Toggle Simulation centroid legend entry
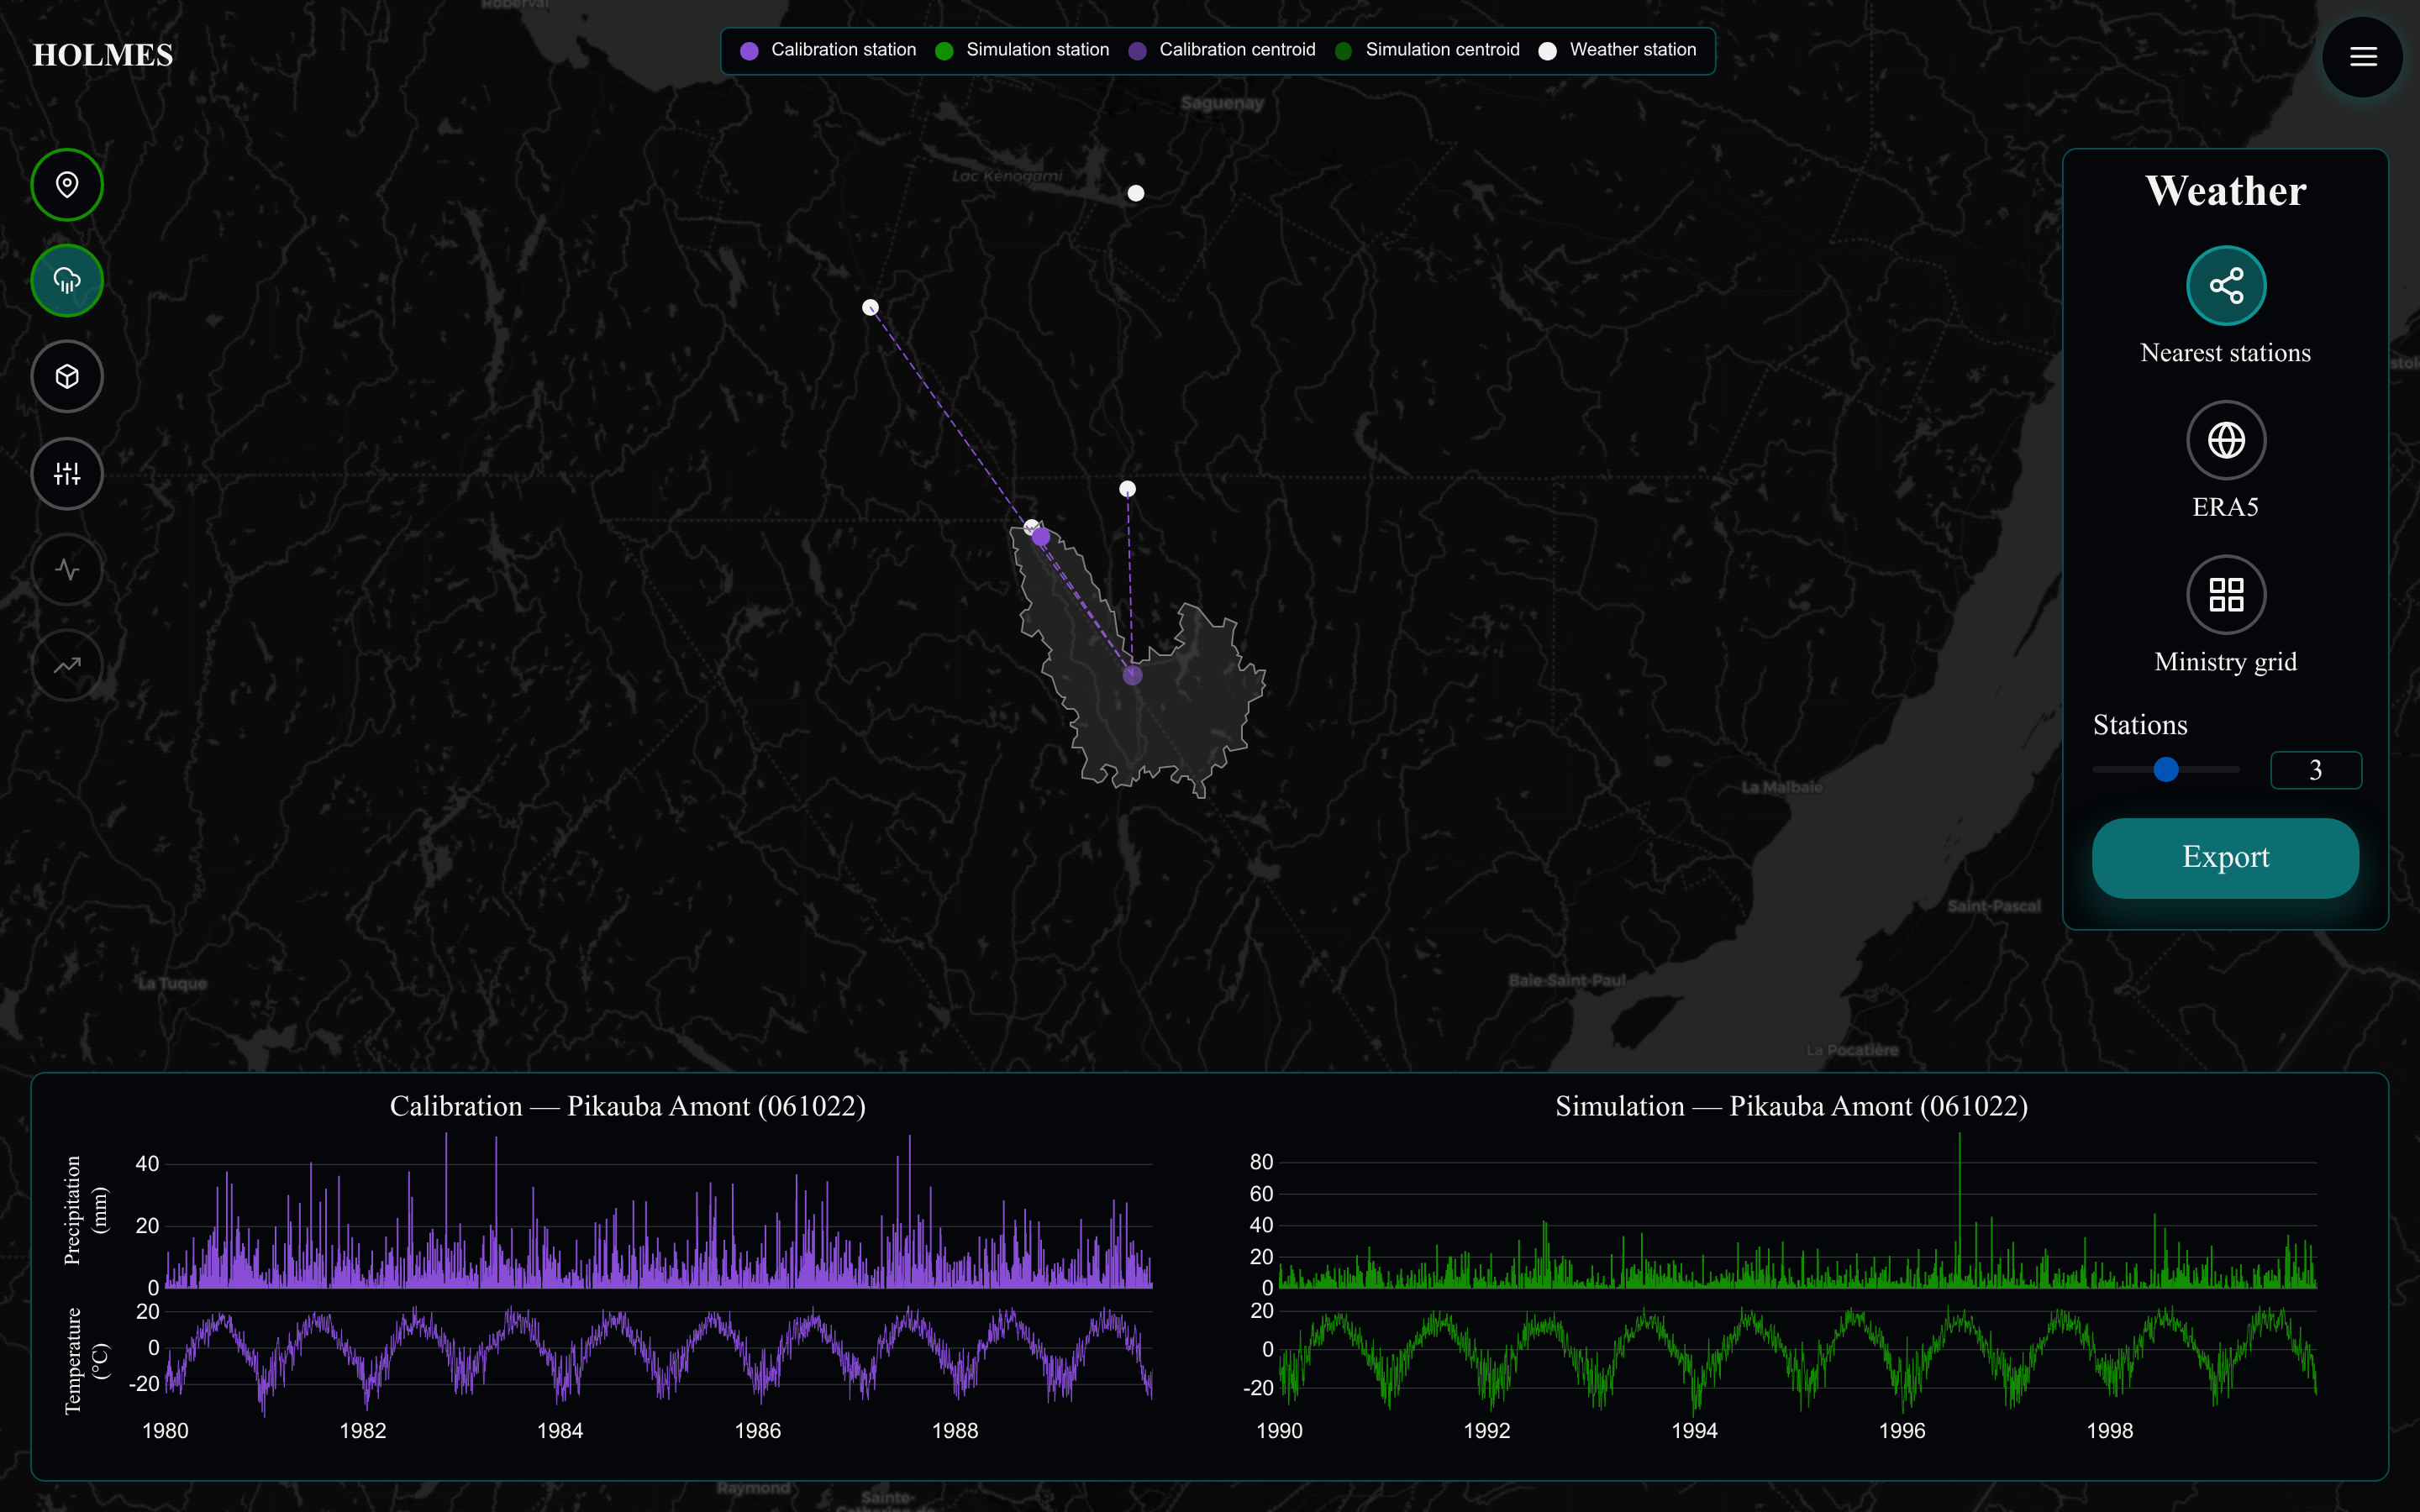Image resolution: width=2420 pixels, height=1512 pixels. coord(1427,50)
